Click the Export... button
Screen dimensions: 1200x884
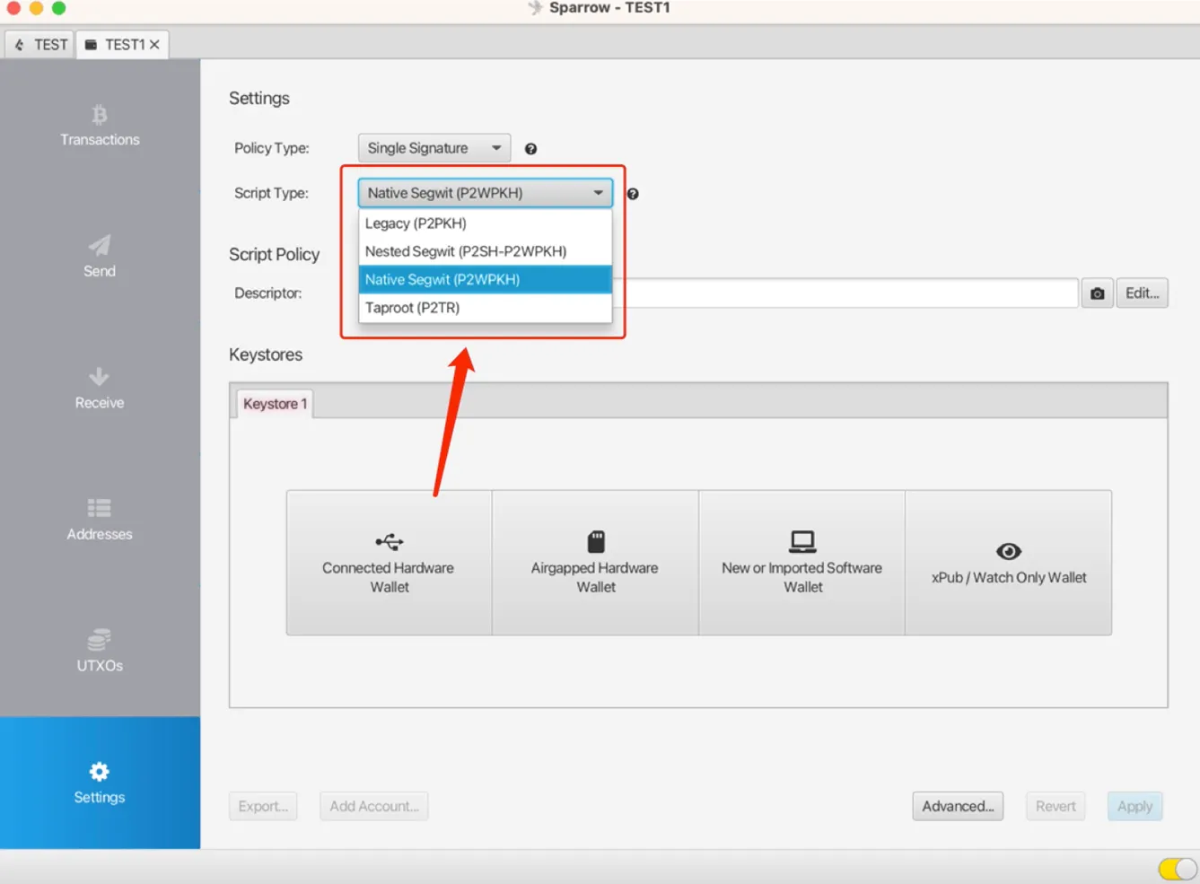263,806
